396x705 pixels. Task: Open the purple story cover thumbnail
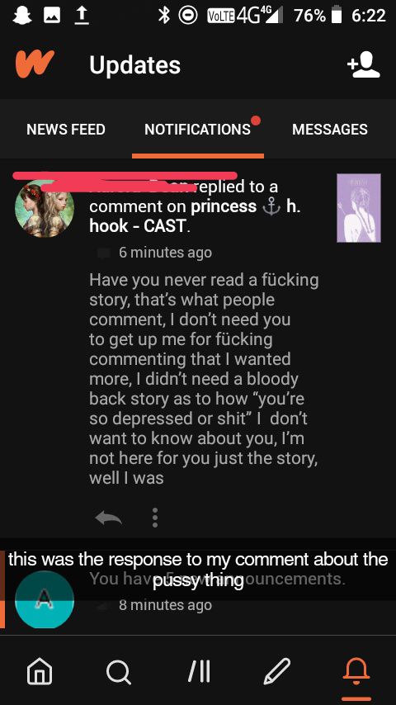pos(359,208)
